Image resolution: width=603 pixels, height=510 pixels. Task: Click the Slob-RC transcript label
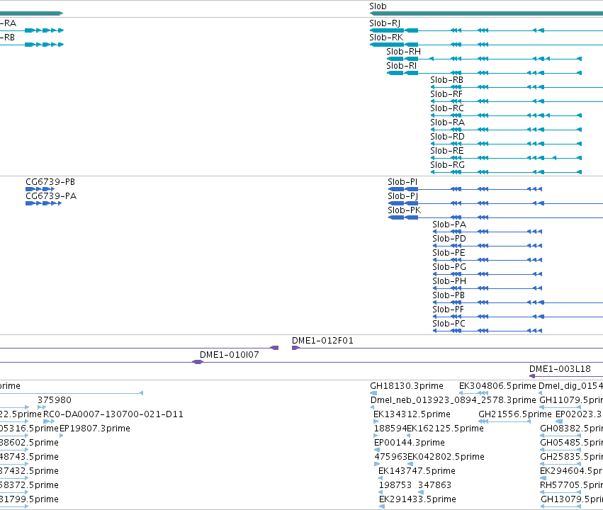447,109
